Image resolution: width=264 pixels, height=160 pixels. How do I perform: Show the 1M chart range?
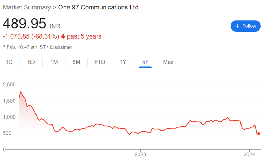click(x=54, y=62)
